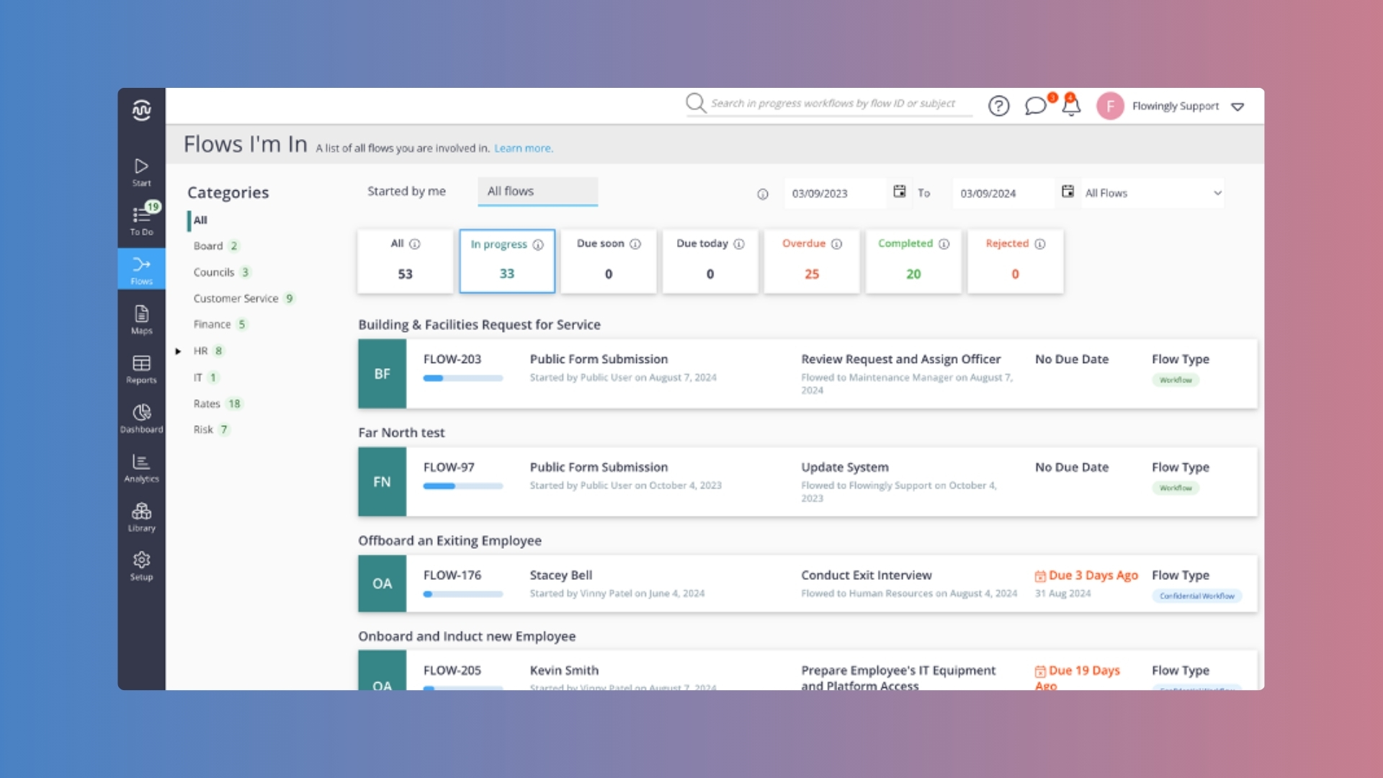Open the Analytics sidebar icon
1383x778 pixels.
click(141, 467)
